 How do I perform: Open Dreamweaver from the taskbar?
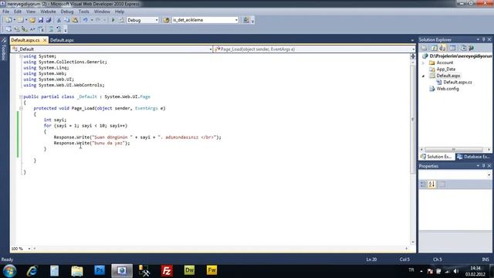point(189,271)
